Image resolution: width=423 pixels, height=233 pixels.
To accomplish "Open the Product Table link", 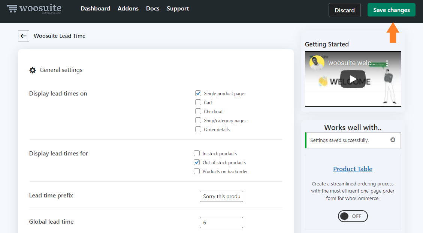I will point(353,169).
